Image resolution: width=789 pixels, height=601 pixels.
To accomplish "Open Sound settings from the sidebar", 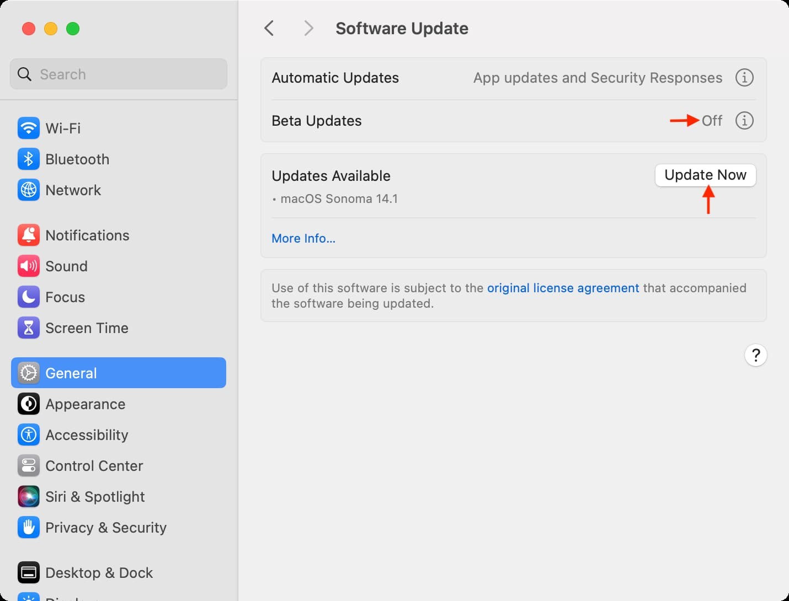I will (66, 266).
